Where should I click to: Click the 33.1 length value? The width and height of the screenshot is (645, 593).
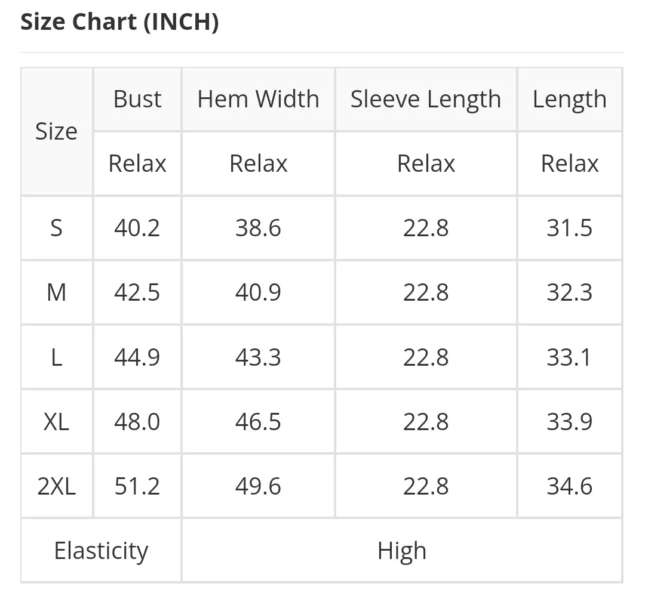[569, 357]
